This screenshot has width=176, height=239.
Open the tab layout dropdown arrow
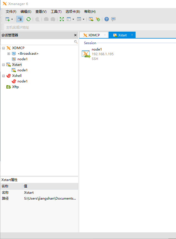coord(83,19)
